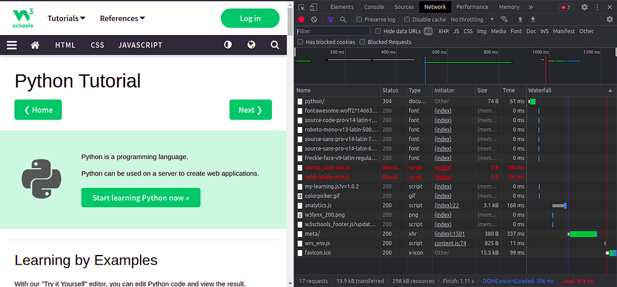617x287 pixels.
Task: Select the favicon.ico request row
Action: point(455,253)
